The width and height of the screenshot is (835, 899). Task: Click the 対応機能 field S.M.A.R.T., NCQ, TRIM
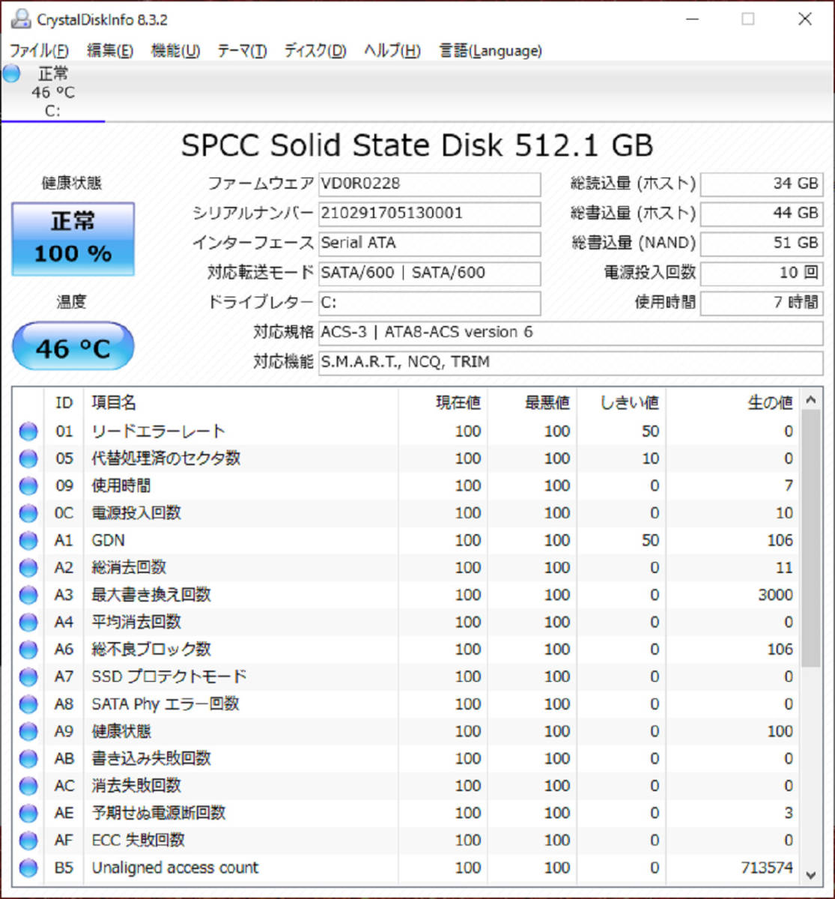pyautogui.click(x=571, y=363)
